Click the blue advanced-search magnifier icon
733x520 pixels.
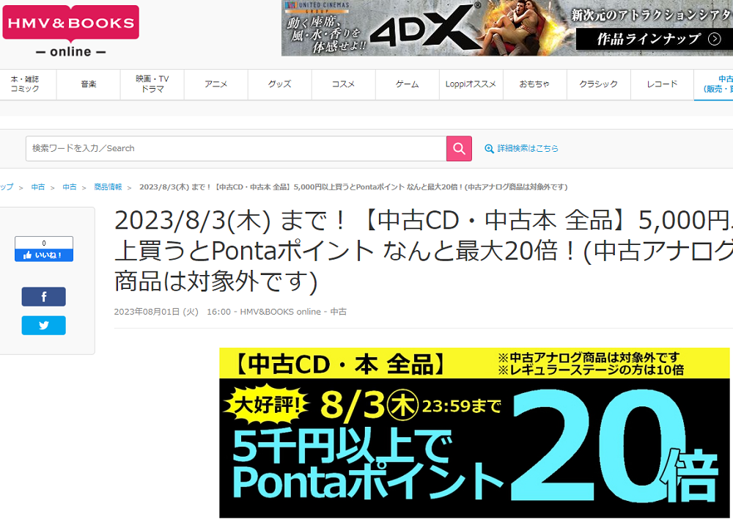[x=489, y=149]
